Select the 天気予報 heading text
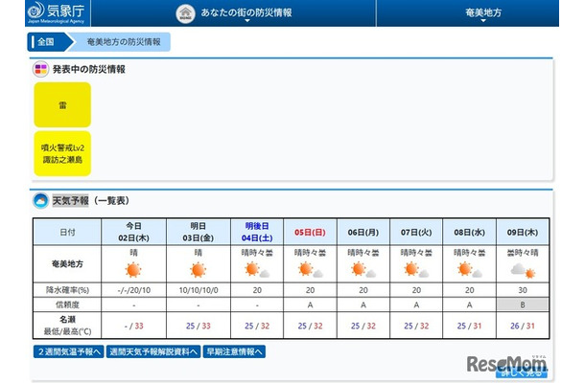585x383 pixels. 71,201
